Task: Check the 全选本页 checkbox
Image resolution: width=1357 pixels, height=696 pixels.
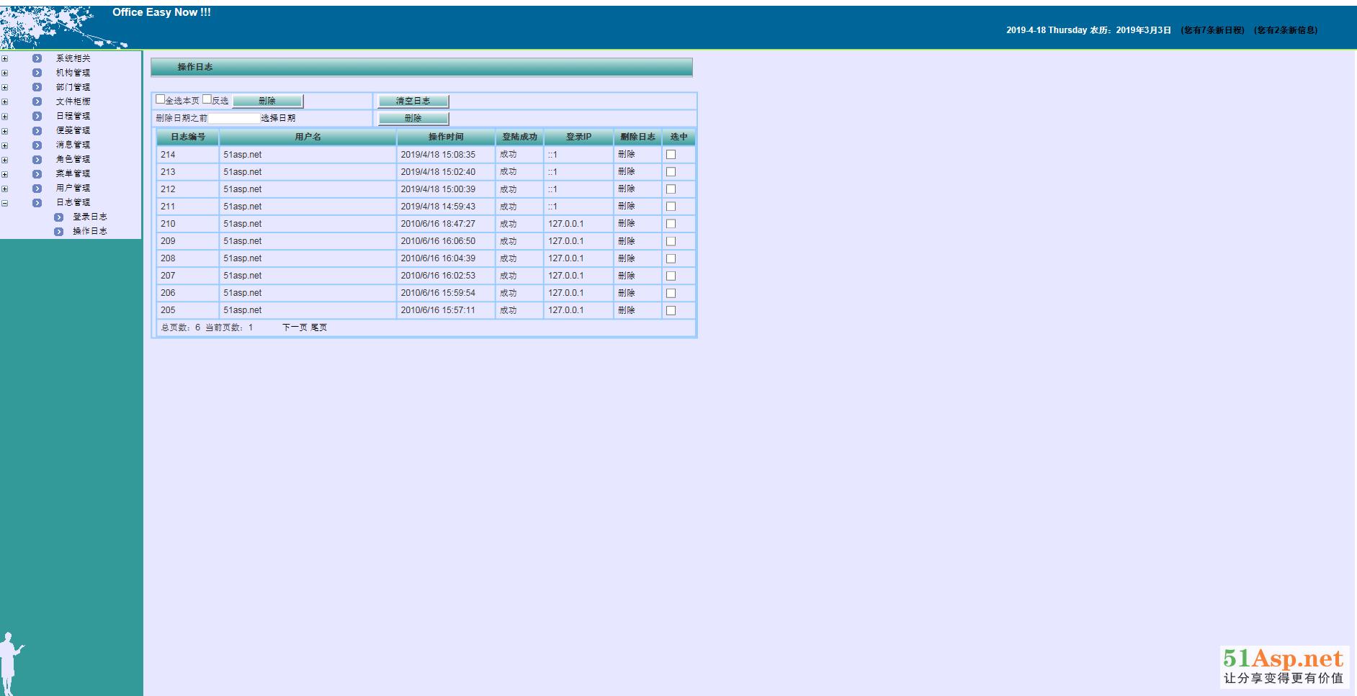Action: (x=161, y=99)
